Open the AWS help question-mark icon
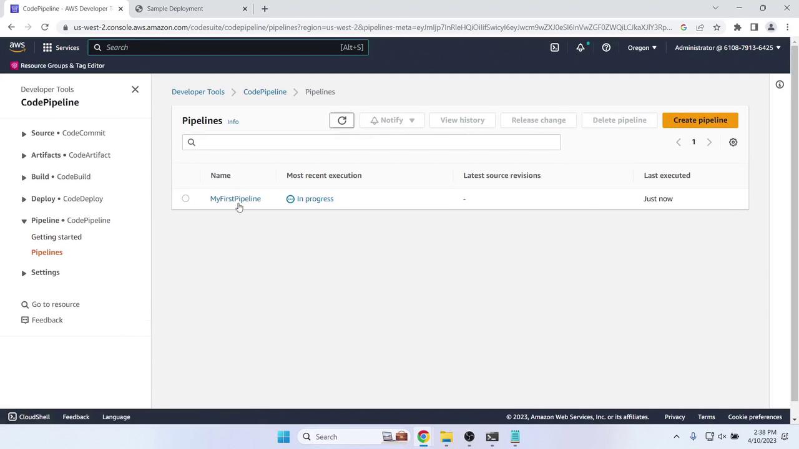 coord(606,47)
